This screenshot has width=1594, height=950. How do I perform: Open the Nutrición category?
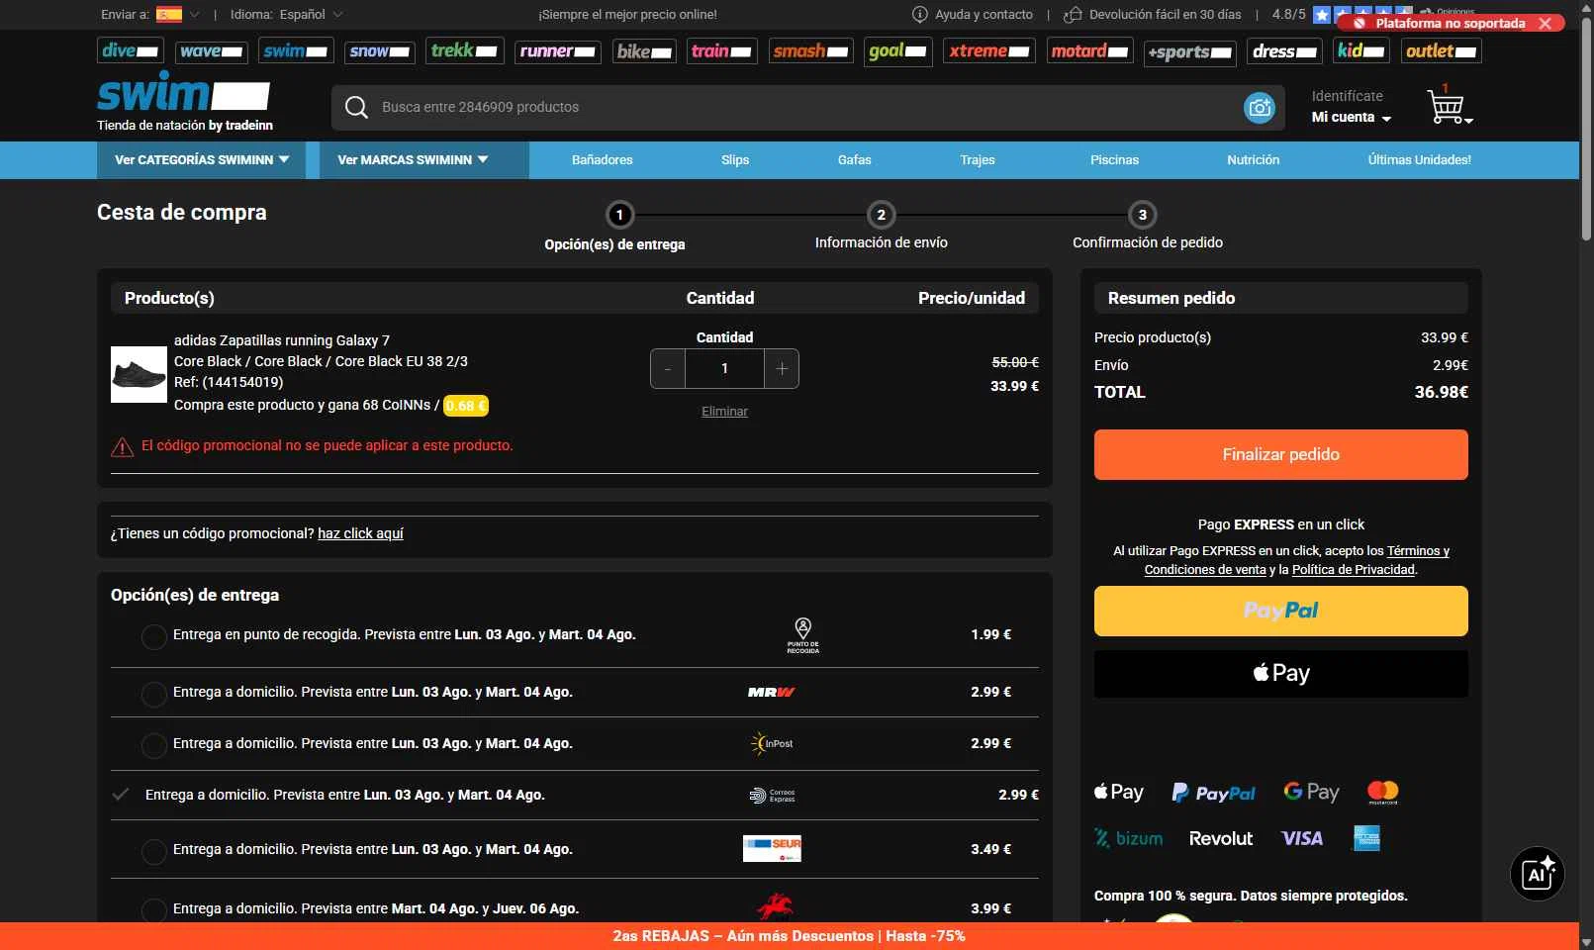(1253, 159)
